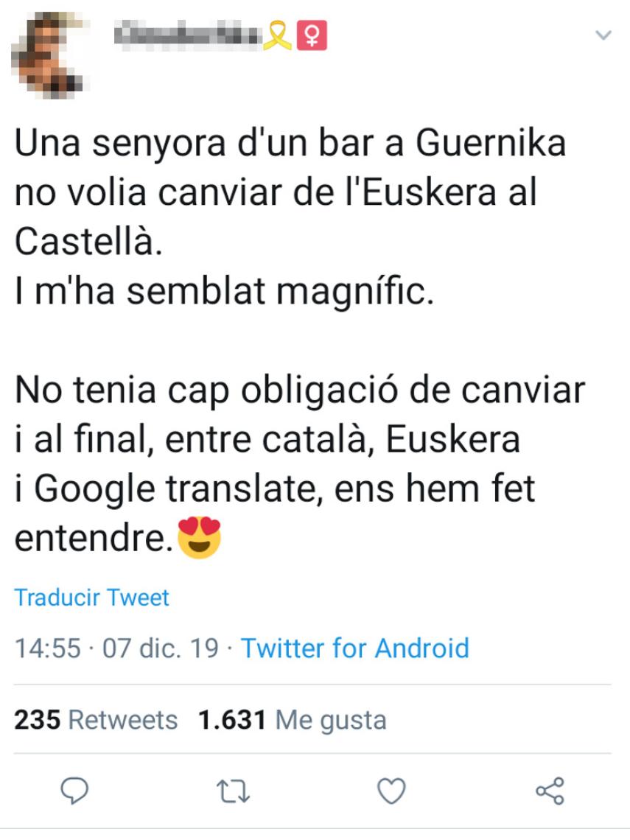Open the tweet options chevron menu
Viewport: 630px width, 840px height.
(603, 35)
